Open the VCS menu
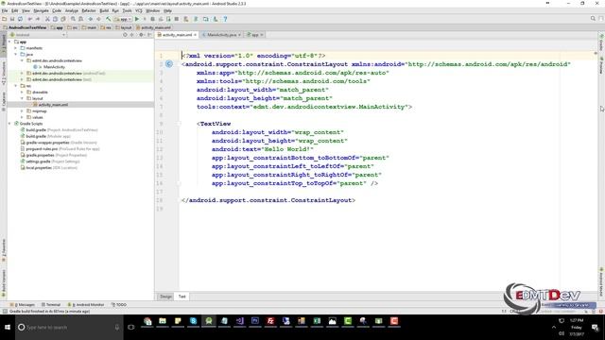Screen dimensions: 605x340 [139, 10]
